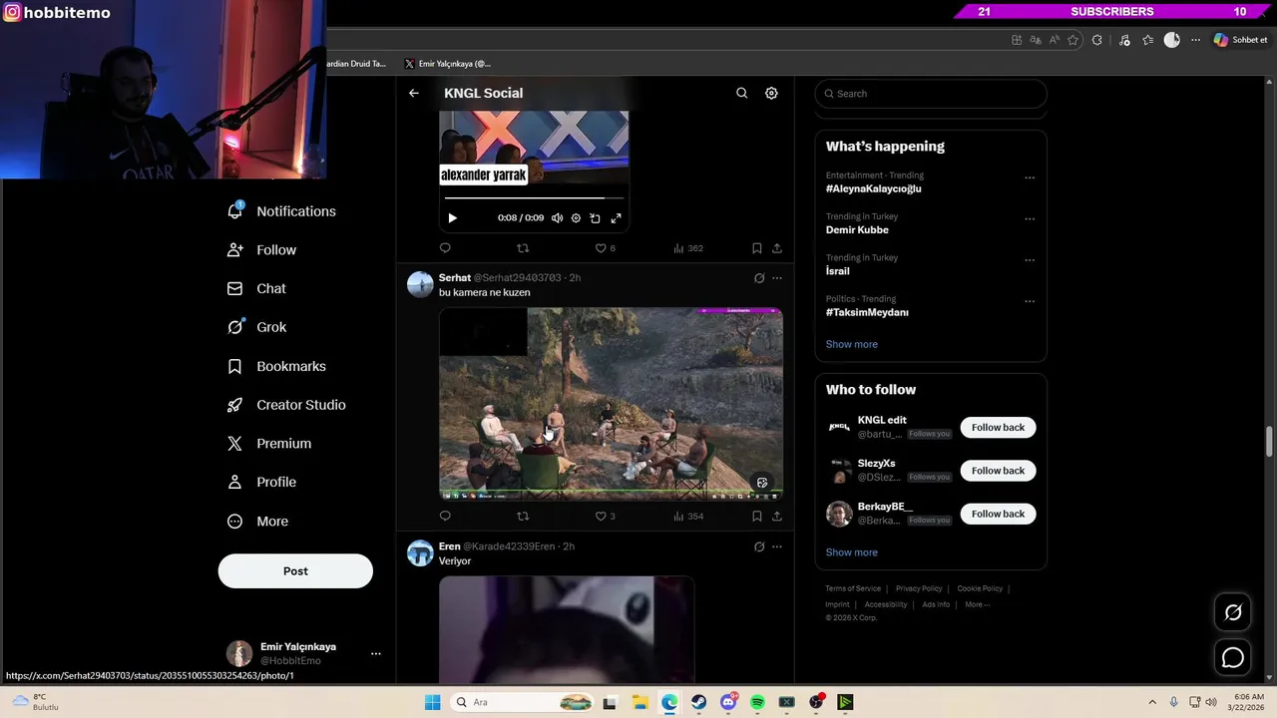Screen dimensions: 1277x718
Task: Open Notifications in sidebar
Action: (282, 211)
